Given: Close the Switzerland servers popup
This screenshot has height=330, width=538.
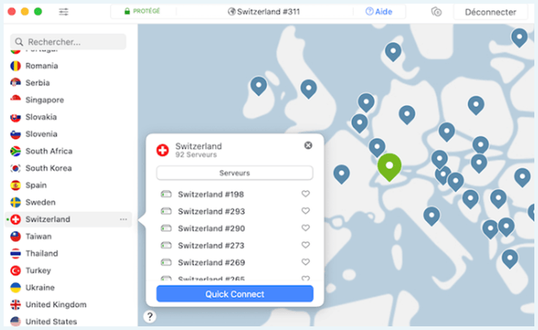Looking at the screenshot, I should (x=308, y=146).
